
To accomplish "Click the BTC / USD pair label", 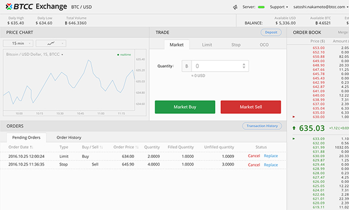I will pyautogui.click(x=81, y=7).
